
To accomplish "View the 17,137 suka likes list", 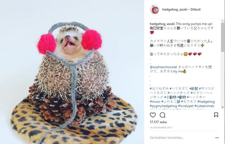I will (158, 122).
